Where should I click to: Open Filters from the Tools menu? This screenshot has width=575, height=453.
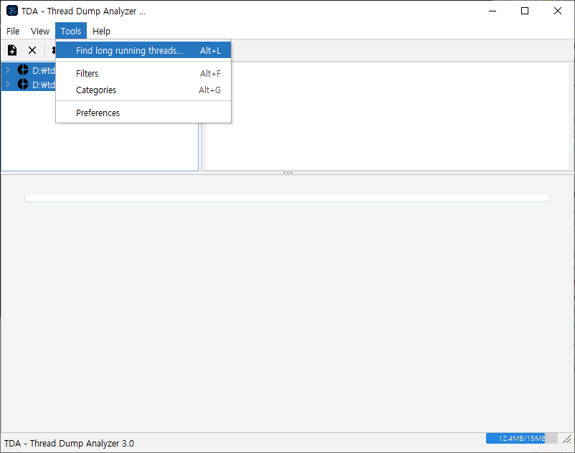87,74
